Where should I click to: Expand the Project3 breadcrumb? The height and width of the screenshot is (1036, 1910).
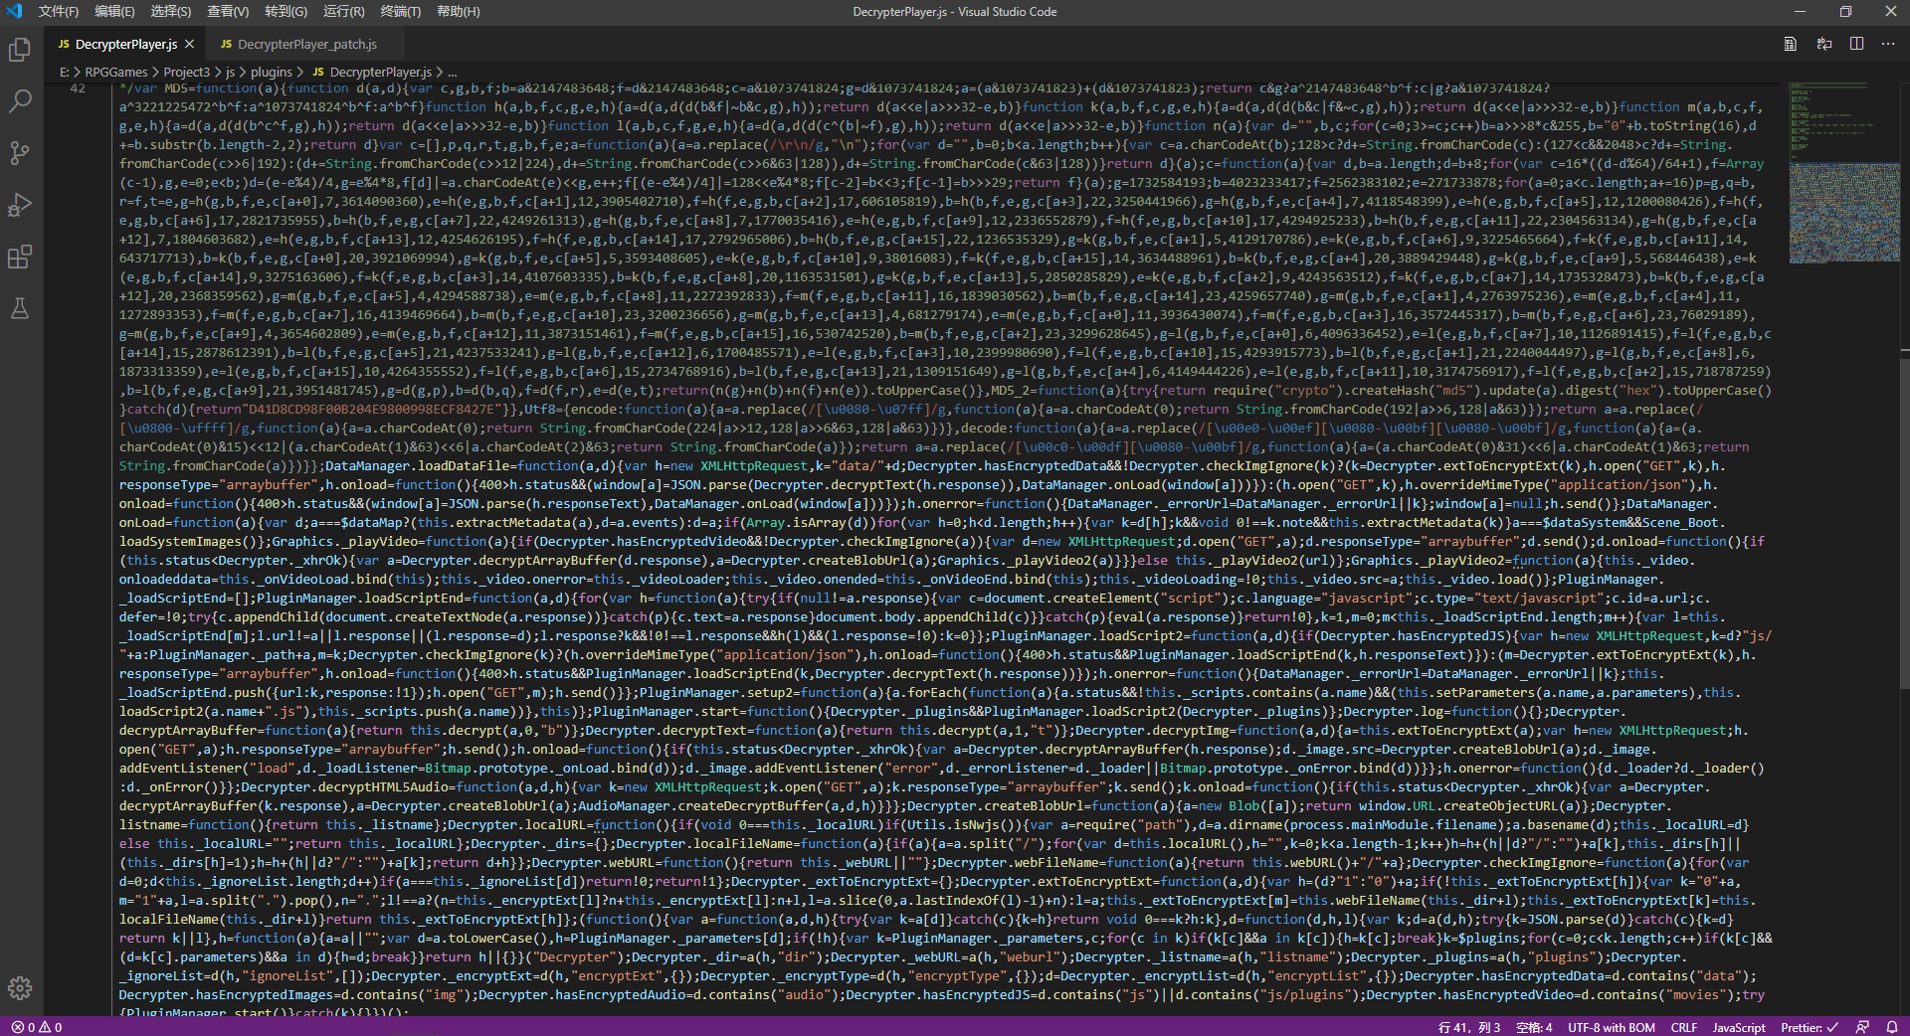(187, 72)
